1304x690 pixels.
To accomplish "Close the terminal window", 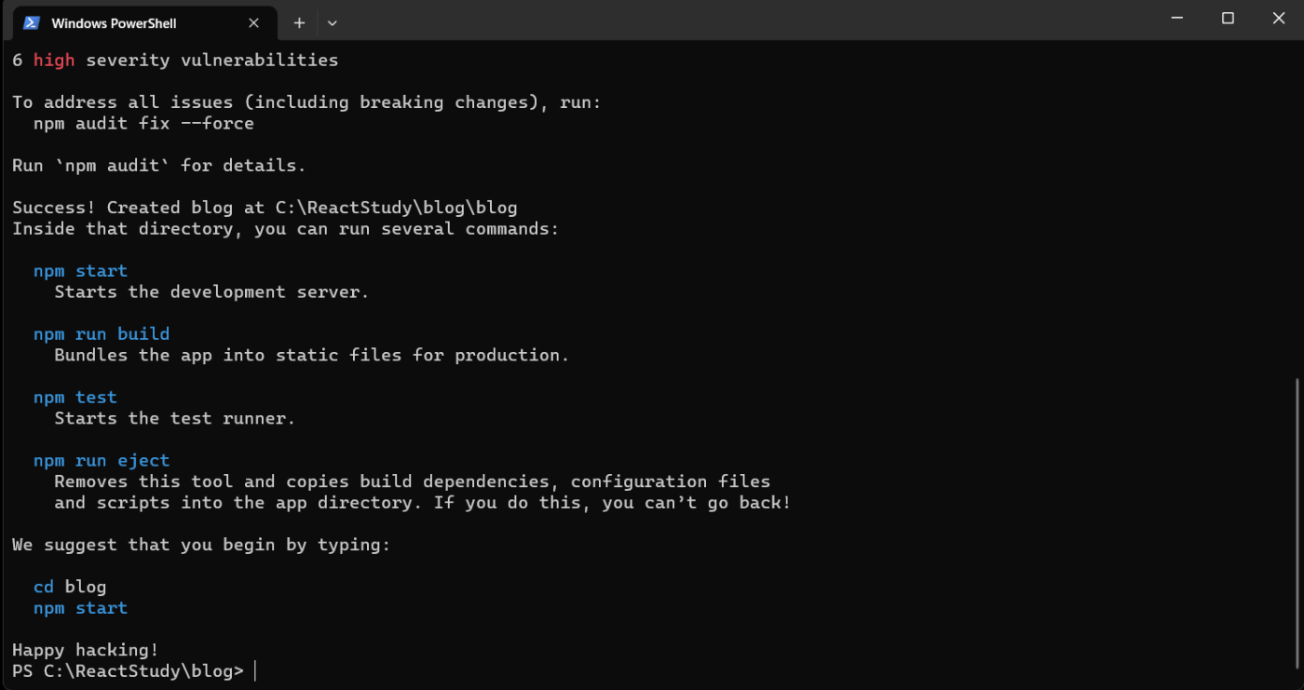I will point(1279,19).
